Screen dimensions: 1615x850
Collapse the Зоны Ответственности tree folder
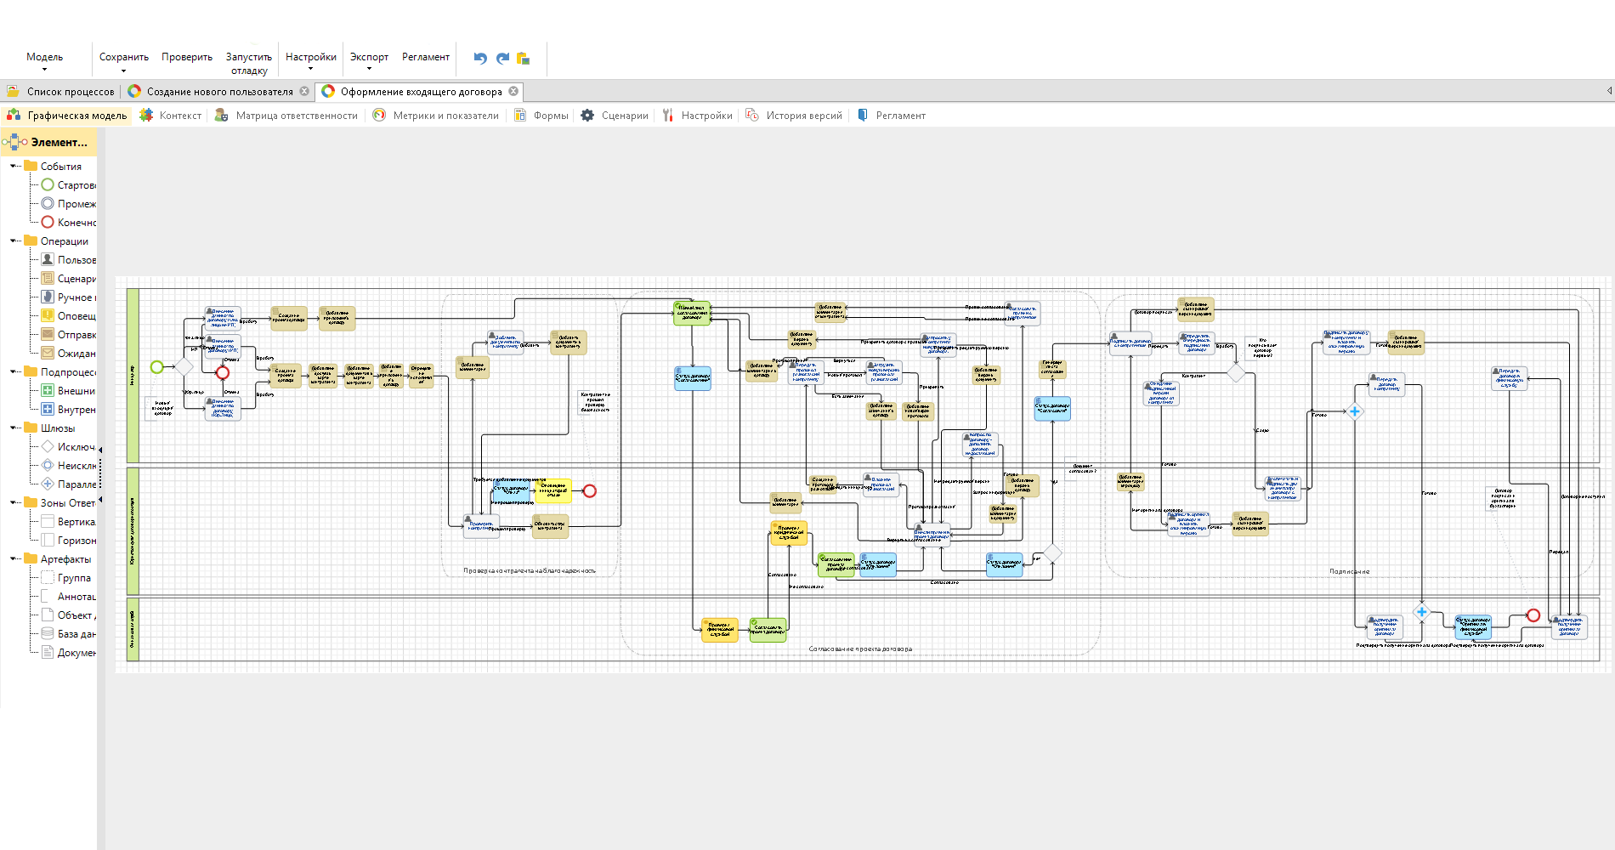tap(14, 502)
